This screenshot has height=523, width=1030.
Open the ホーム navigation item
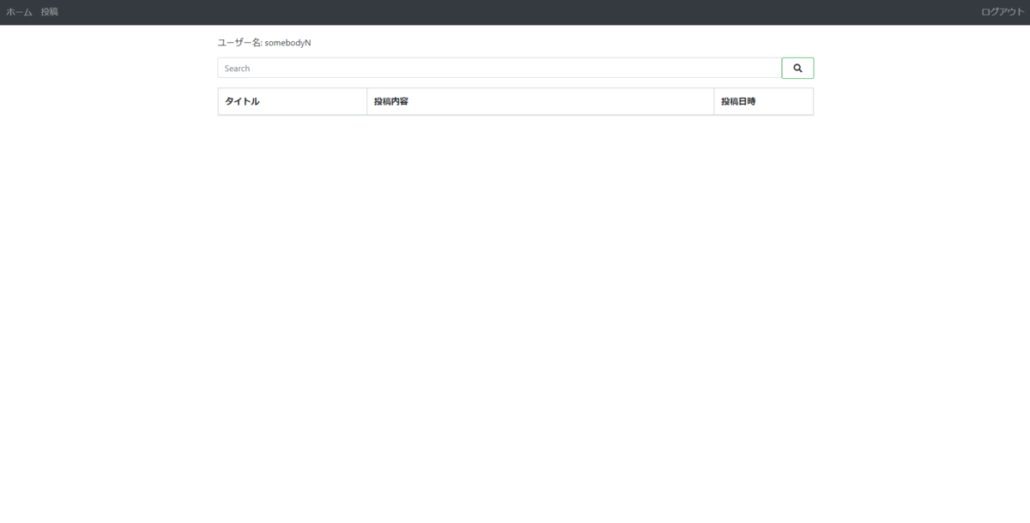[x=18, y=12]
